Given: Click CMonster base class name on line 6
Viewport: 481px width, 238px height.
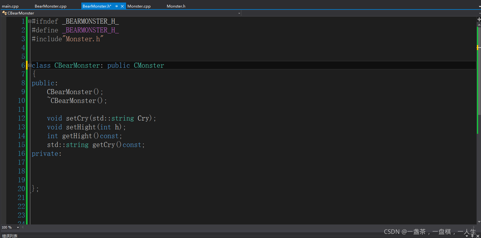Looking at the screenshot, I should (x=149, y=65).
